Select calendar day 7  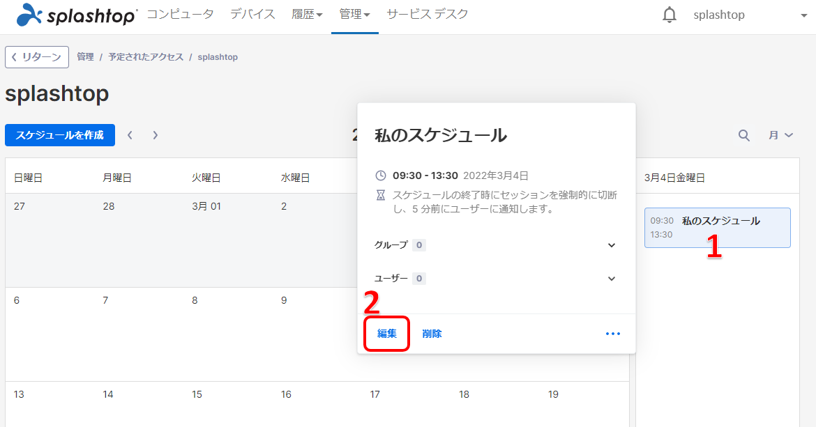(x=105, y=300)
